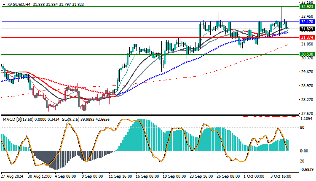Image resolution: width=316 pixels, height=181 pixels.
Task: Click the 32.450 price scale value
Action: 307,16
